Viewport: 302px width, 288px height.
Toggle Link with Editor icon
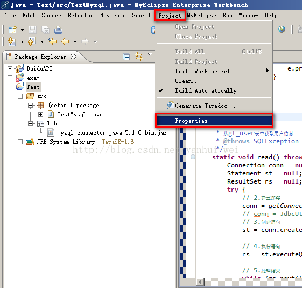pos(139,57)
